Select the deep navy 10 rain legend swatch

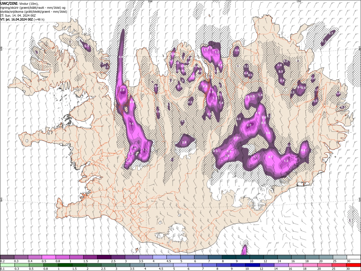point(252,265)
